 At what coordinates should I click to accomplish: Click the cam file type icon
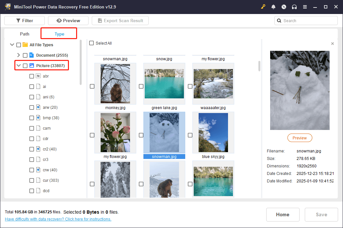pos(38,128)
